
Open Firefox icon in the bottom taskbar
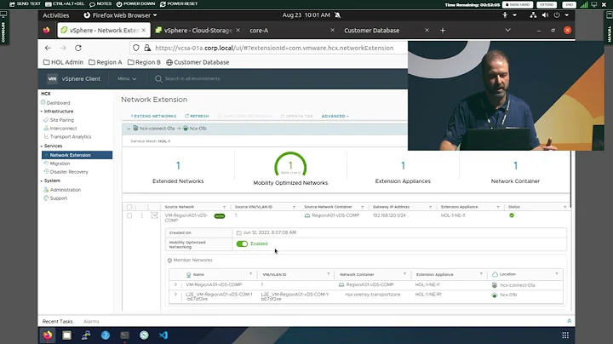tap(48, 335)
